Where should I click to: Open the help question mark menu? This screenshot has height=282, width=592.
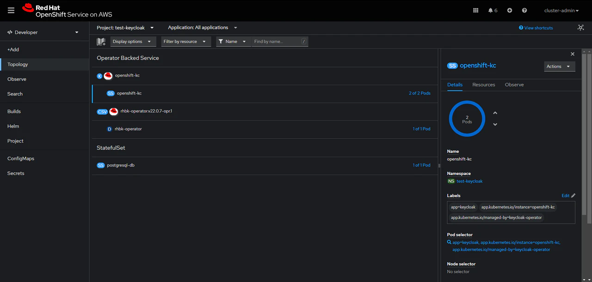(x=524, y=10)
